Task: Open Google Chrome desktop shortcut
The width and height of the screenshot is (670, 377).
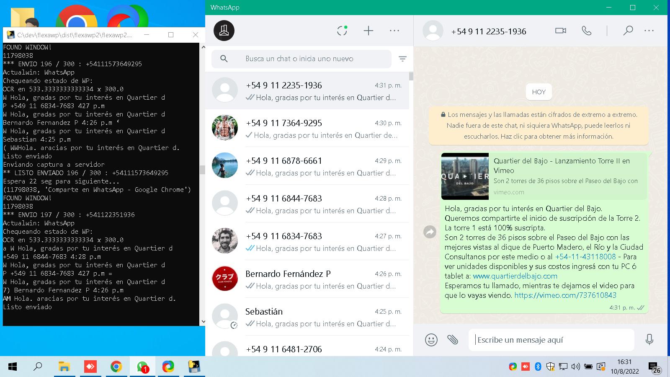Action: pos(77,17)
